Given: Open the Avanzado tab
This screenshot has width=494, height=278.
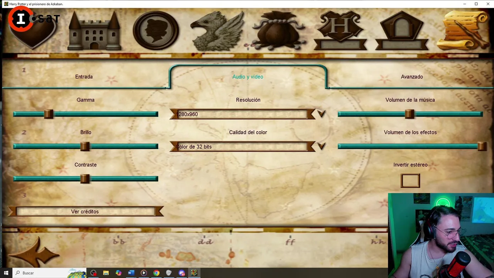Looking at the screenshot, I should pos(412,77).
